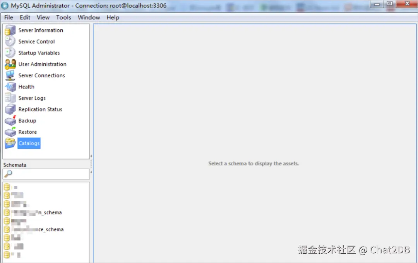
Task: Open Startup Variables
Action: coord(39,53)
